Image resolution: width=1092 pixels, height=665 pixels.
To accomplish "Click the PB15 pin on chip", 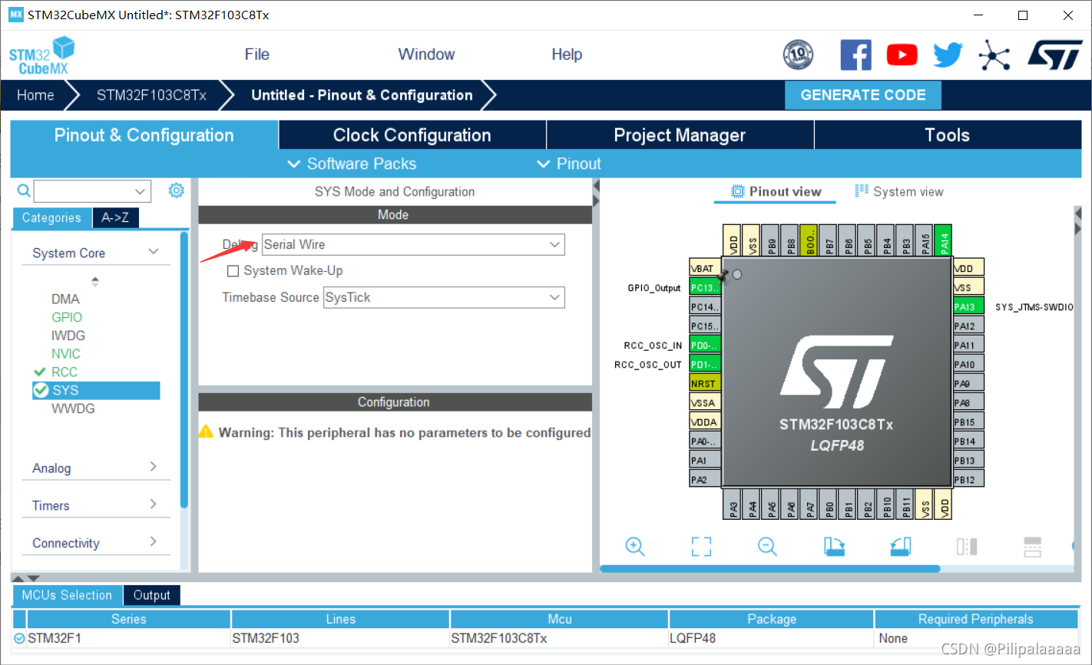I will [968, 422].
